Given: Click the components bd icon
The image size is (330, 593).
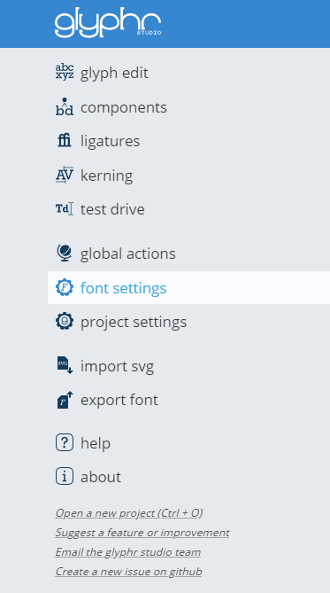Looking at the screenshot, I should (65, 106).
